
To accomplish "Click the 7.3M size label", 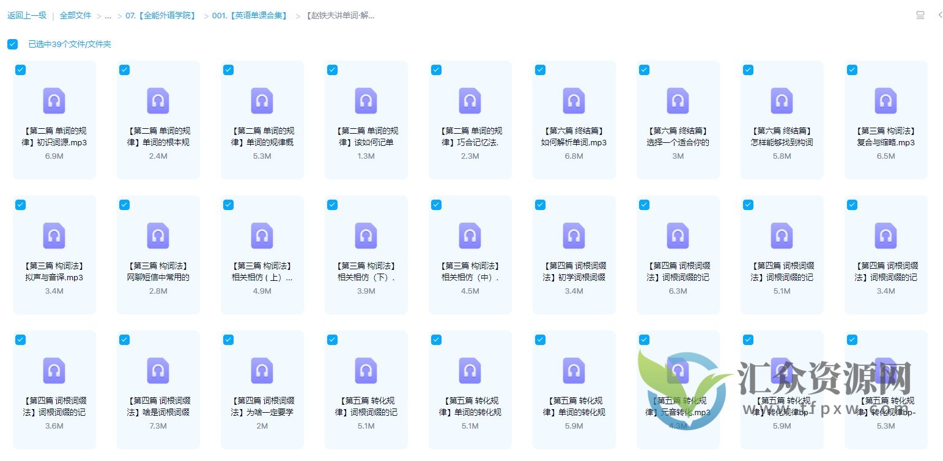I will coord(158,426).
